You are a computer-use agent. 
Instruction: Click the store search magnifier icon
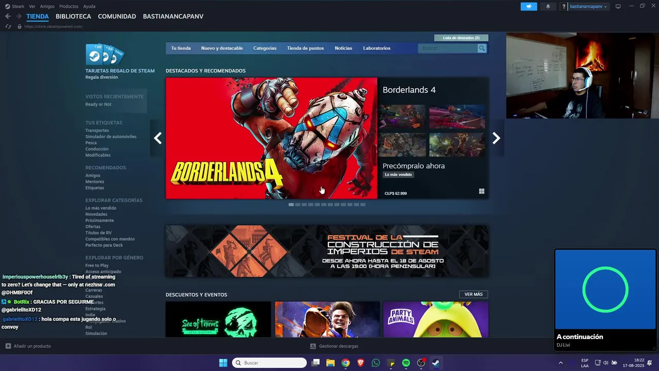point(482,48)
